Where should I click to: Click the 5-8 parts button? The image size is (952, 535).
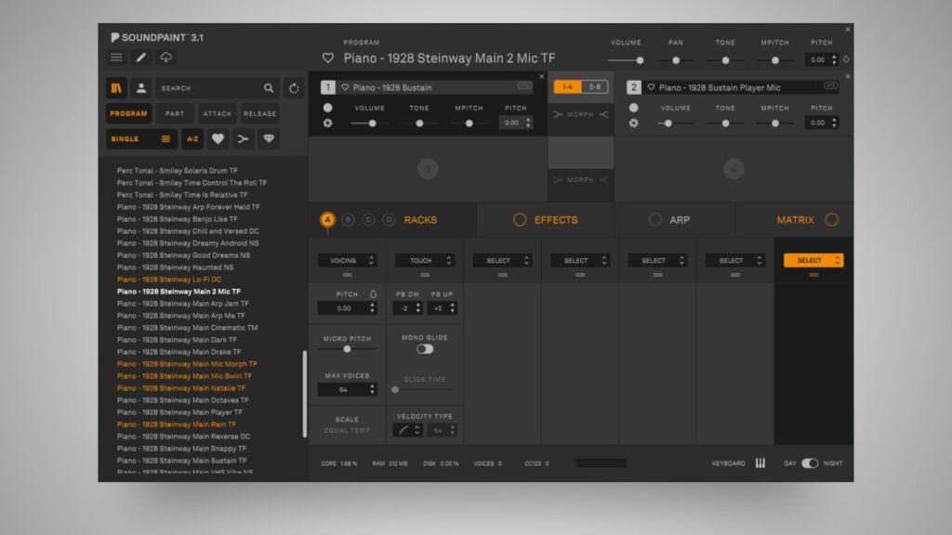[595, 86]
